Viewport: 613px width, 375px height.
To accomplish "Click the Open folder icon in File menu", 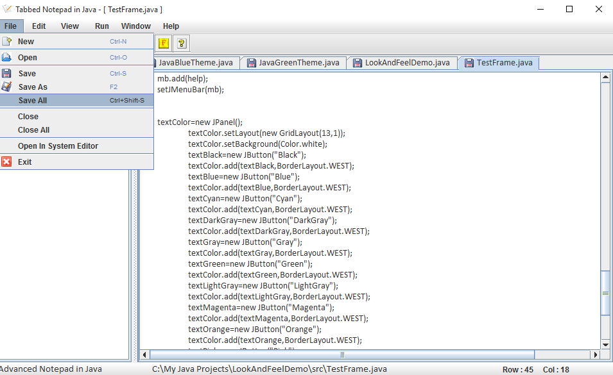I will click(x=8, y=57).
